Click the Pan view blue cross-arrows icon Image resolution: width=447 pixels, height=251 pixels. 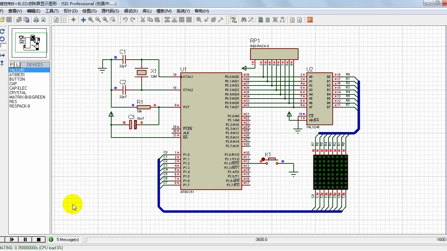click(x=83, y=20)
